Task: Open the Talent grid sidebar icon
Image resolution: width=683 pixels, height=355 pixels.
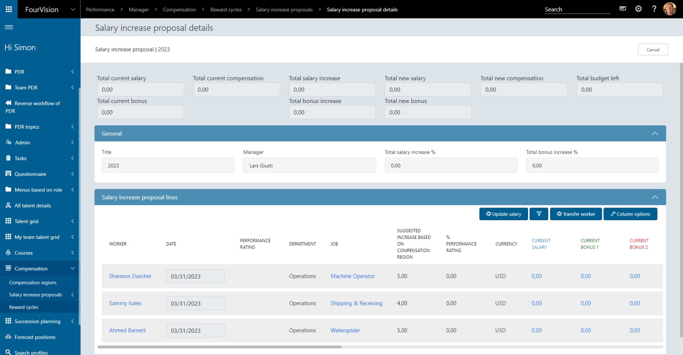Action: 8,221
